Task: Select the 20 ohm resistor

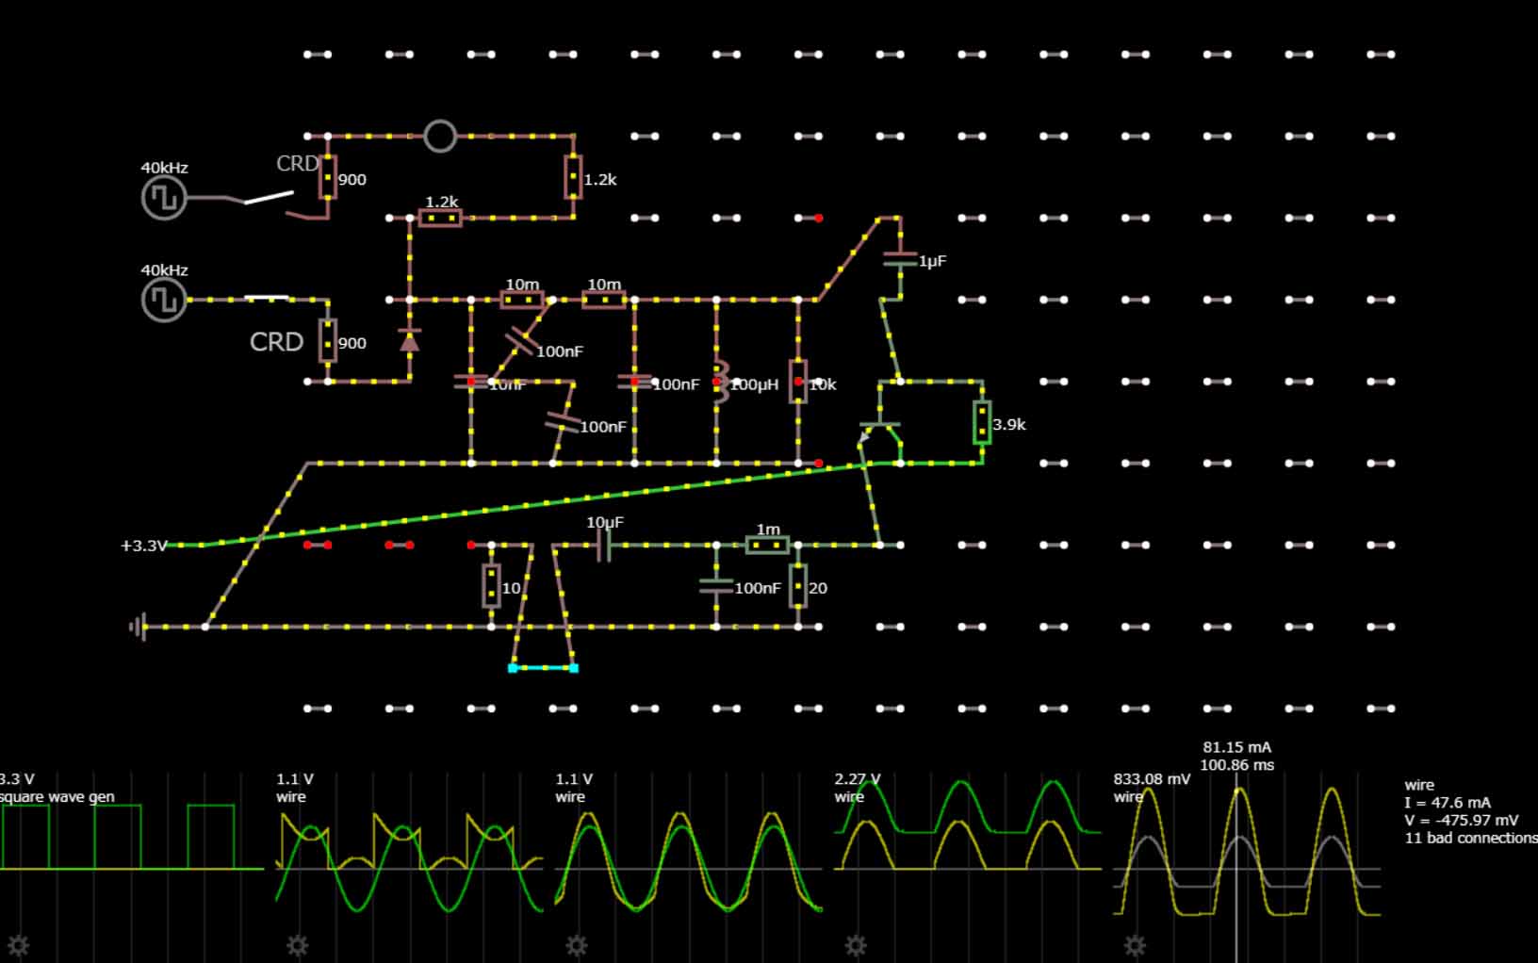Action: point(798,586)
